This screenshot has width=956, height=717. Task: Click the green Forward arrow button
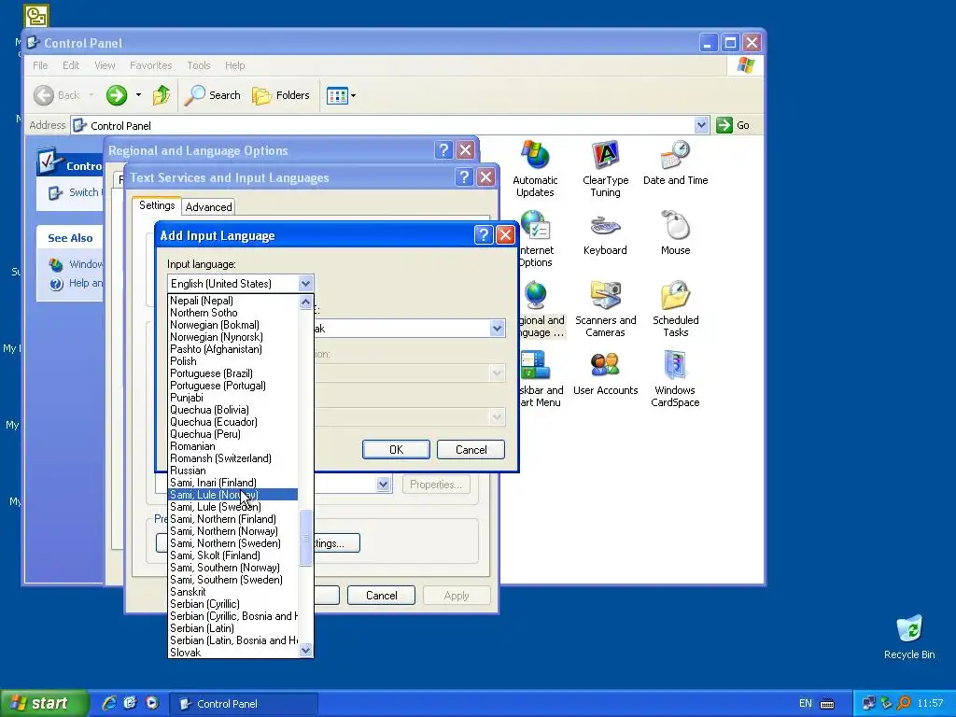click(x=117, y=95)
